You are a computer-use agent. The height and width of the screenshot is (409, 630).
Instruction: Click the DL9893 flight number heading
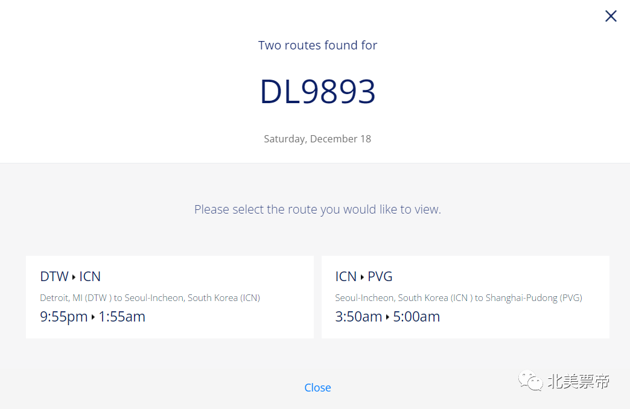tap(317, 92)
